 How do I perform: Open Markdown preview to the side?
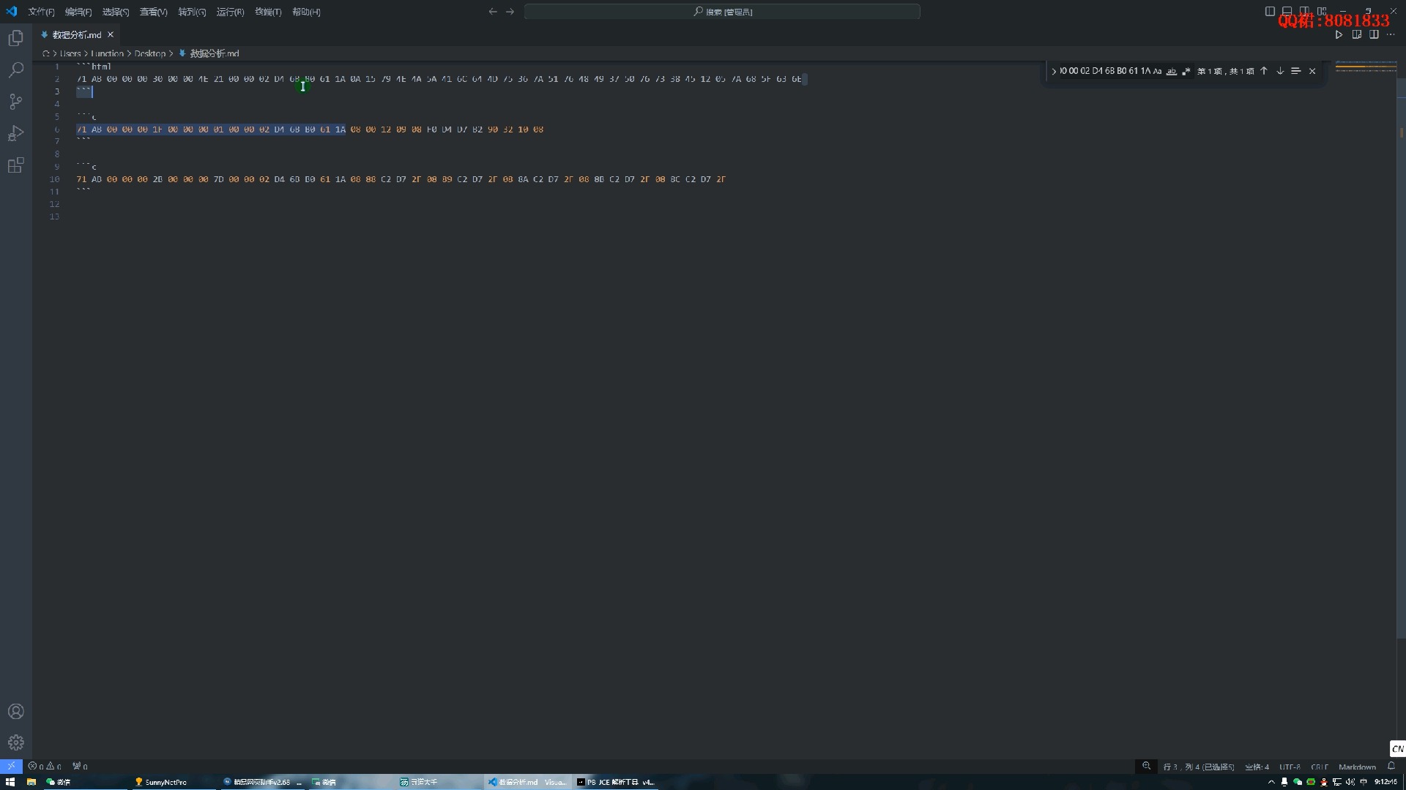(x=1356, y=34)
